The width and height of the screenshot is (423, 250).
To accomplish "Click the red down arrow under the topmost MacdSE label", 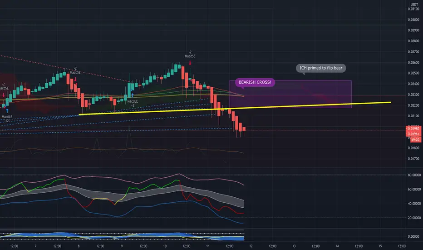I will pos(190,63).
